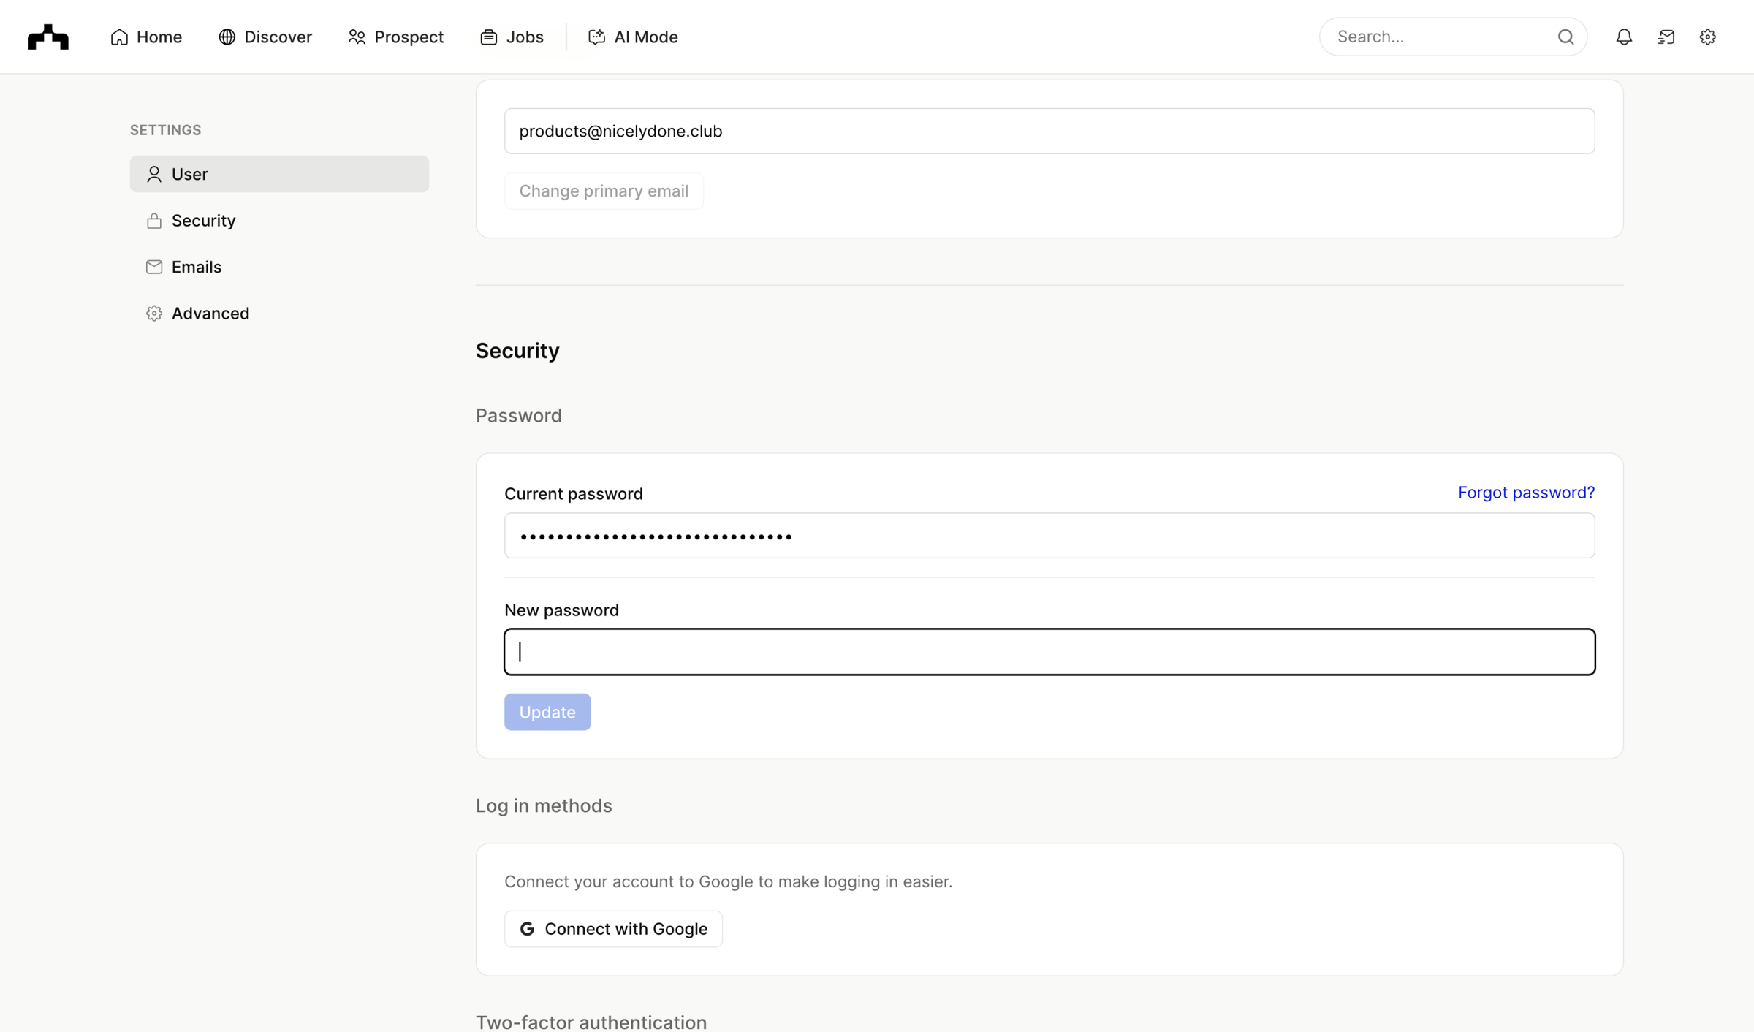Open the Discover section
The image size is (1754, 1032).
coord(265,37)
